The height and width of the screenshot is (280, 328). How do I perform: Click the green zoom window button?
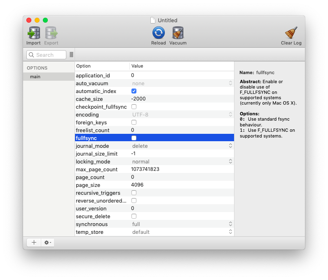click(45, 20)
